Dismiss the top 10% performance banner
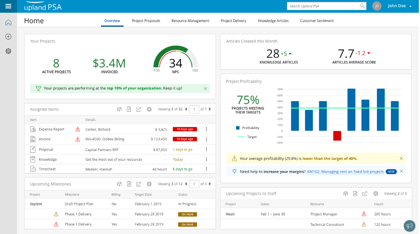 click(x=205, y=88)
